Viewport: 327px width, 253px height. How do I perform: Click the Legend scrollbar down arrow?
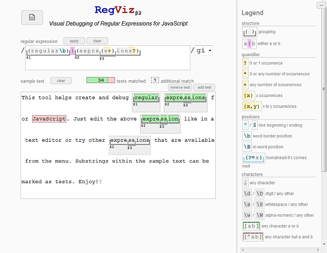tap(324, 244)
